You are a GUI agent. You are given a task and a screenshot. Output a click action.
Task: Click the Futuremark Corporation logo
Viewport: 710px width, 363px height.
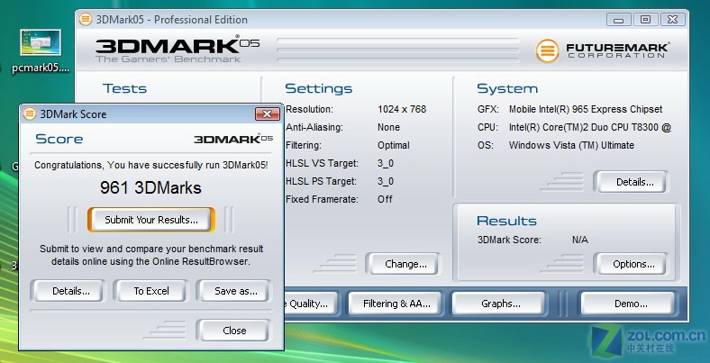[603, 50]
